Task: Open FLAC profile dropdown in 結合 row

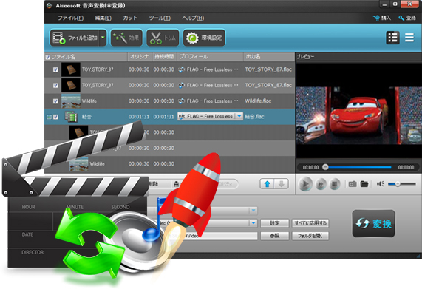Action: tap(239, 116)
